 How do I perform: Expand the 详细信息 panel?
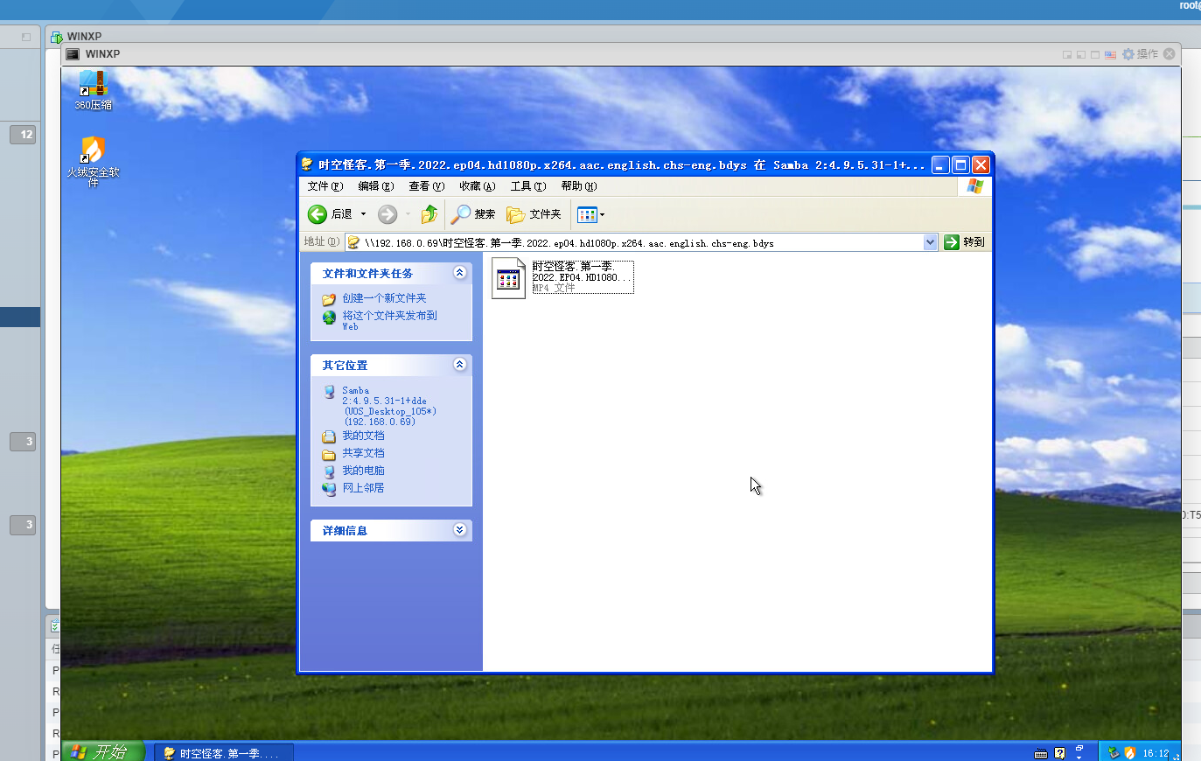point(459,530)
